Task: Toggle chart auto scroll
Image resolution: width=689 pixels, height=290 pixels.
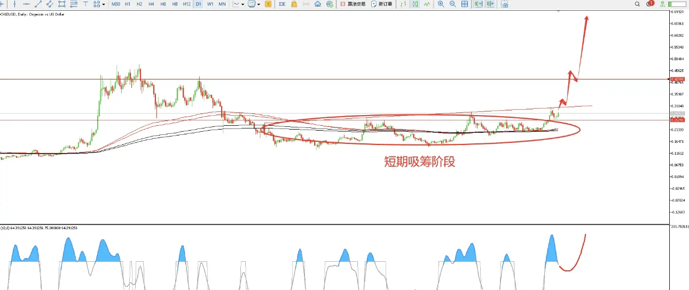Action: pyautogui.click(x=478, y=4)
